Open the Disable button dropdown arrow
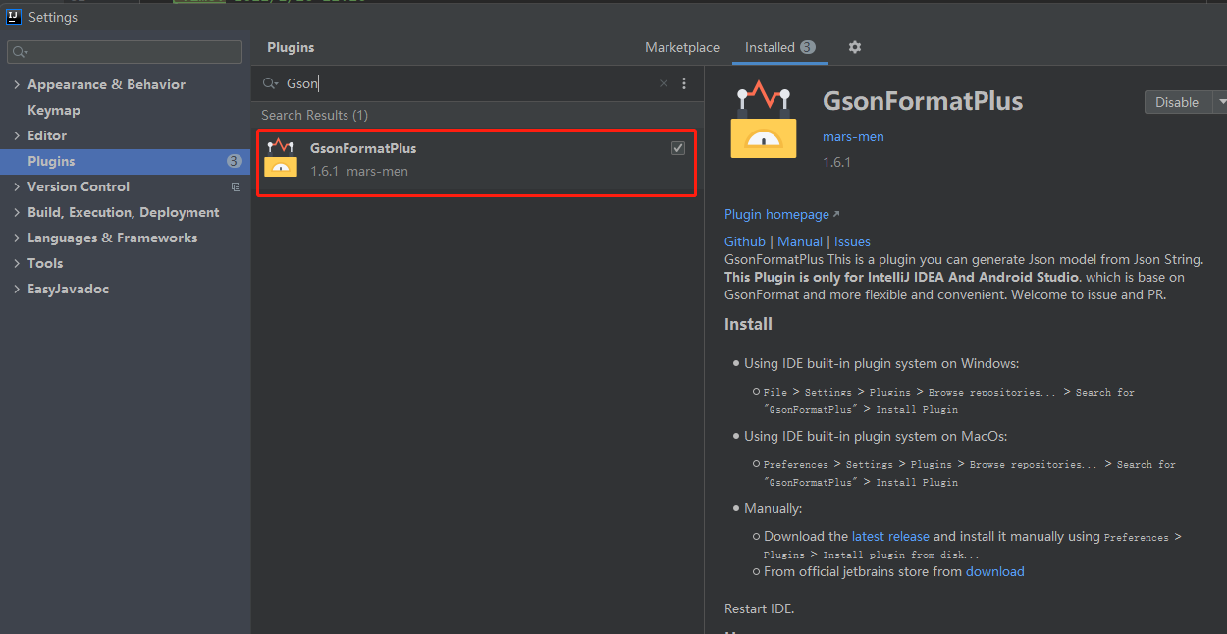Viewport: 1227px width, 634px height. click(x=1220, y=102)
